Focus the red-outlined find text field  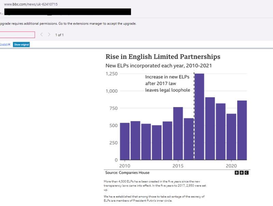[x=17, y=35]
